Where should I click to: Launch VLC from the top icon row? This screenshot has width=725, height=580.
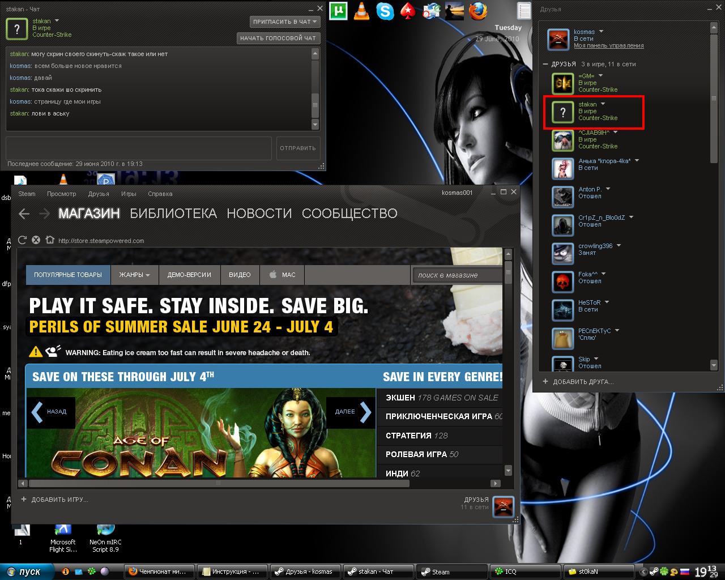pos(361,11)
